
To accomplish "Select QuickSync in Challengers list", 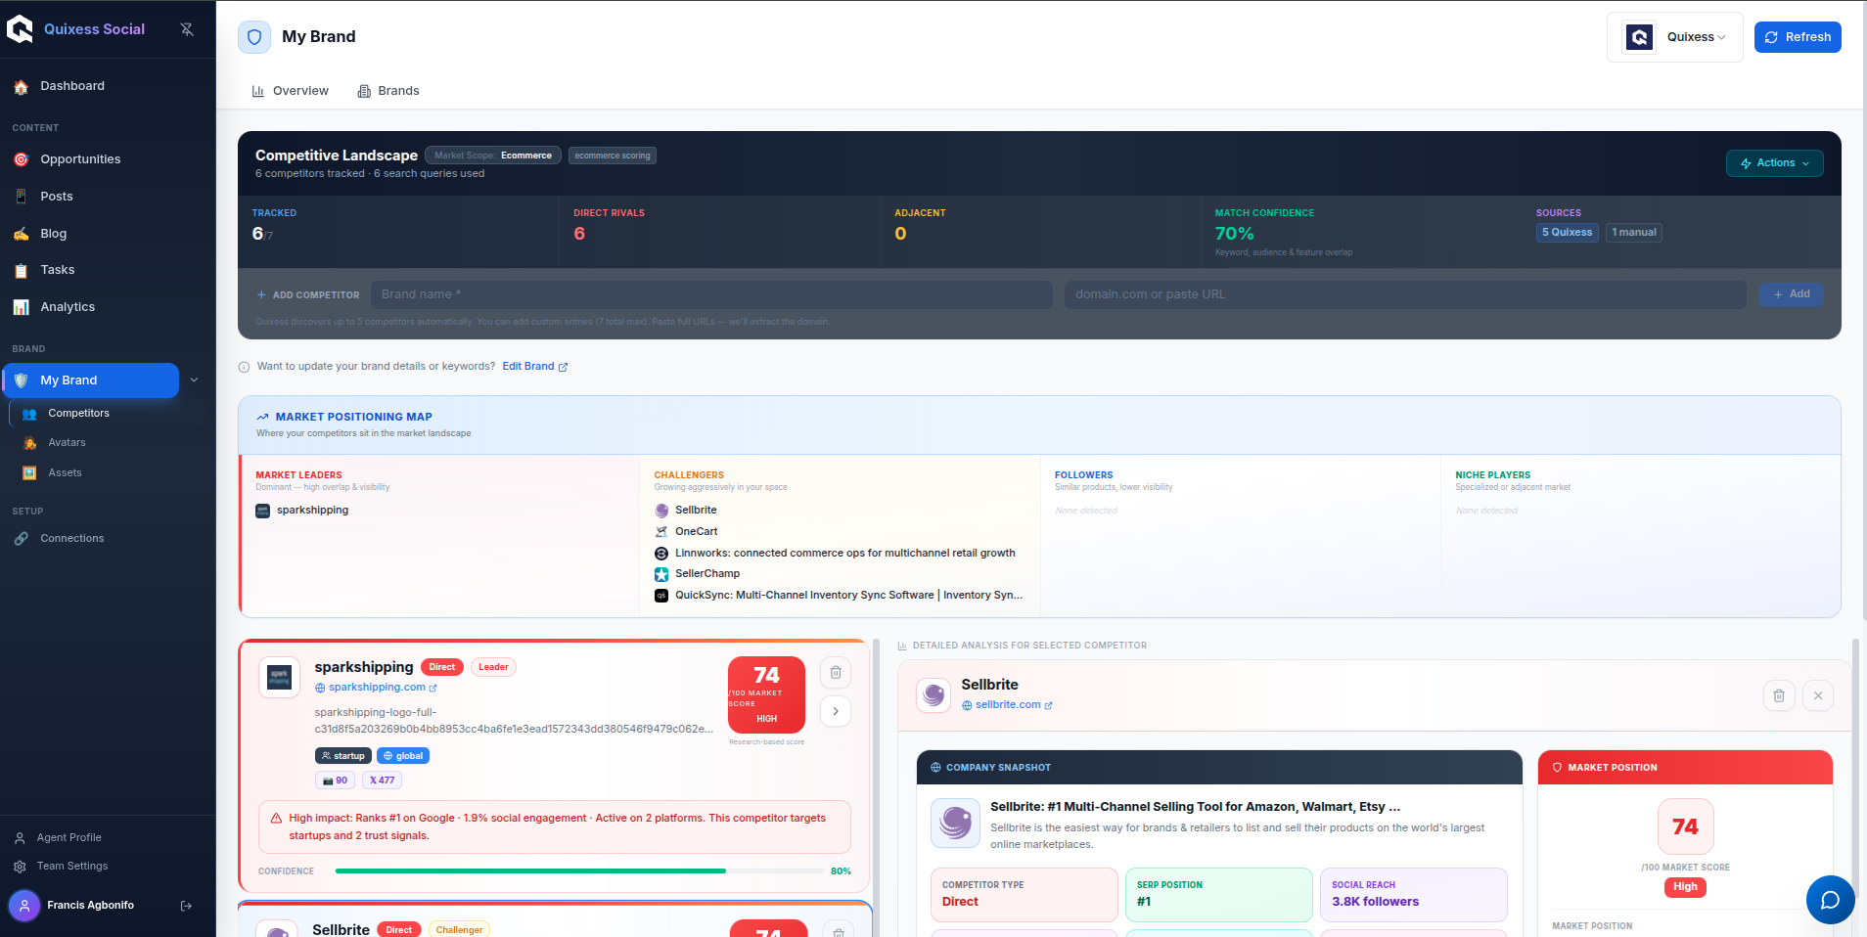I will click(839, 596).
